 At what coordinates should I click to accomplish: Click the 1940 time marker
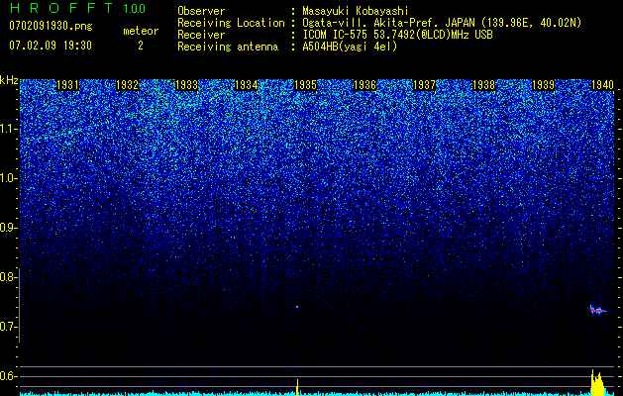603,85
